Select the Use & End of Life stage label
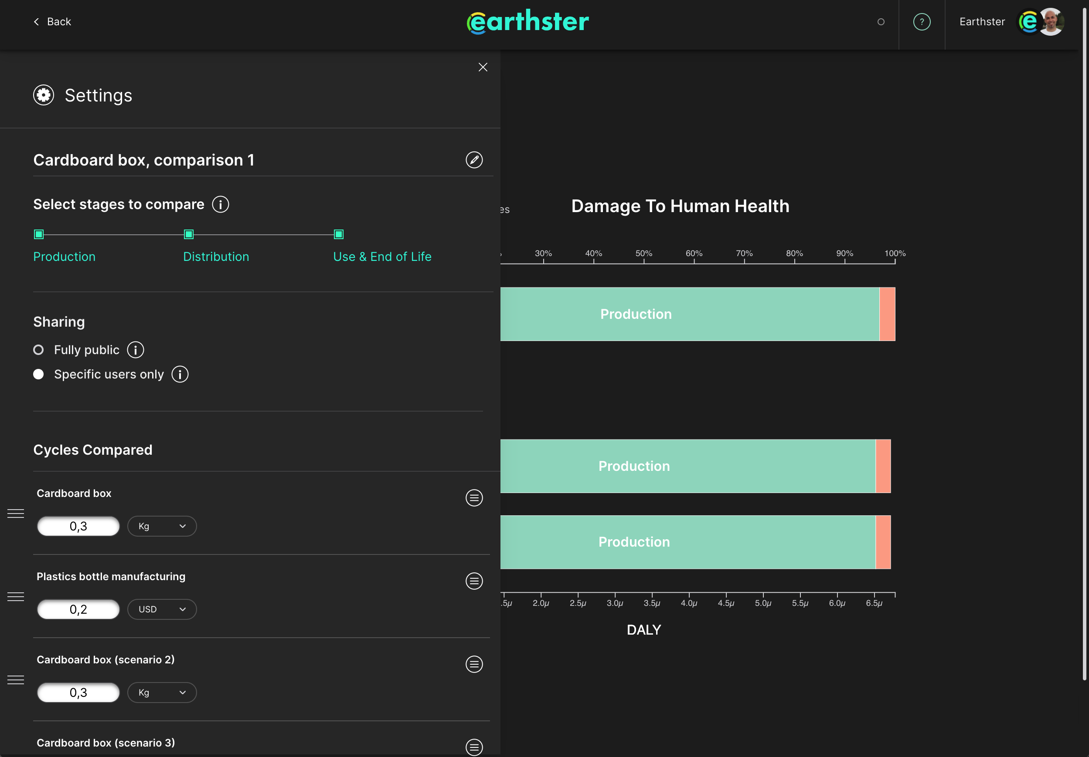 [x=382, y=257]
